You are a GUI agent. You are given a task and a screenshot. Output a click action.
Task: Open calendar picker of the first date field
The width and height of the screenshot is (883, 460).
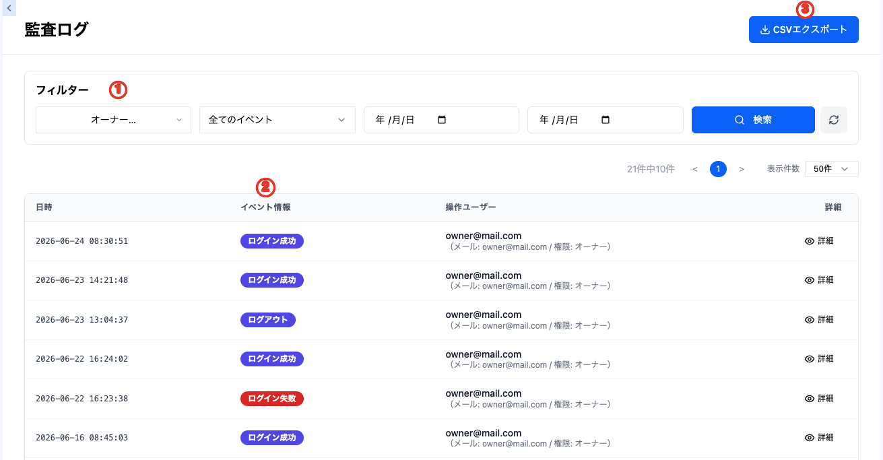tap(442, 120)
